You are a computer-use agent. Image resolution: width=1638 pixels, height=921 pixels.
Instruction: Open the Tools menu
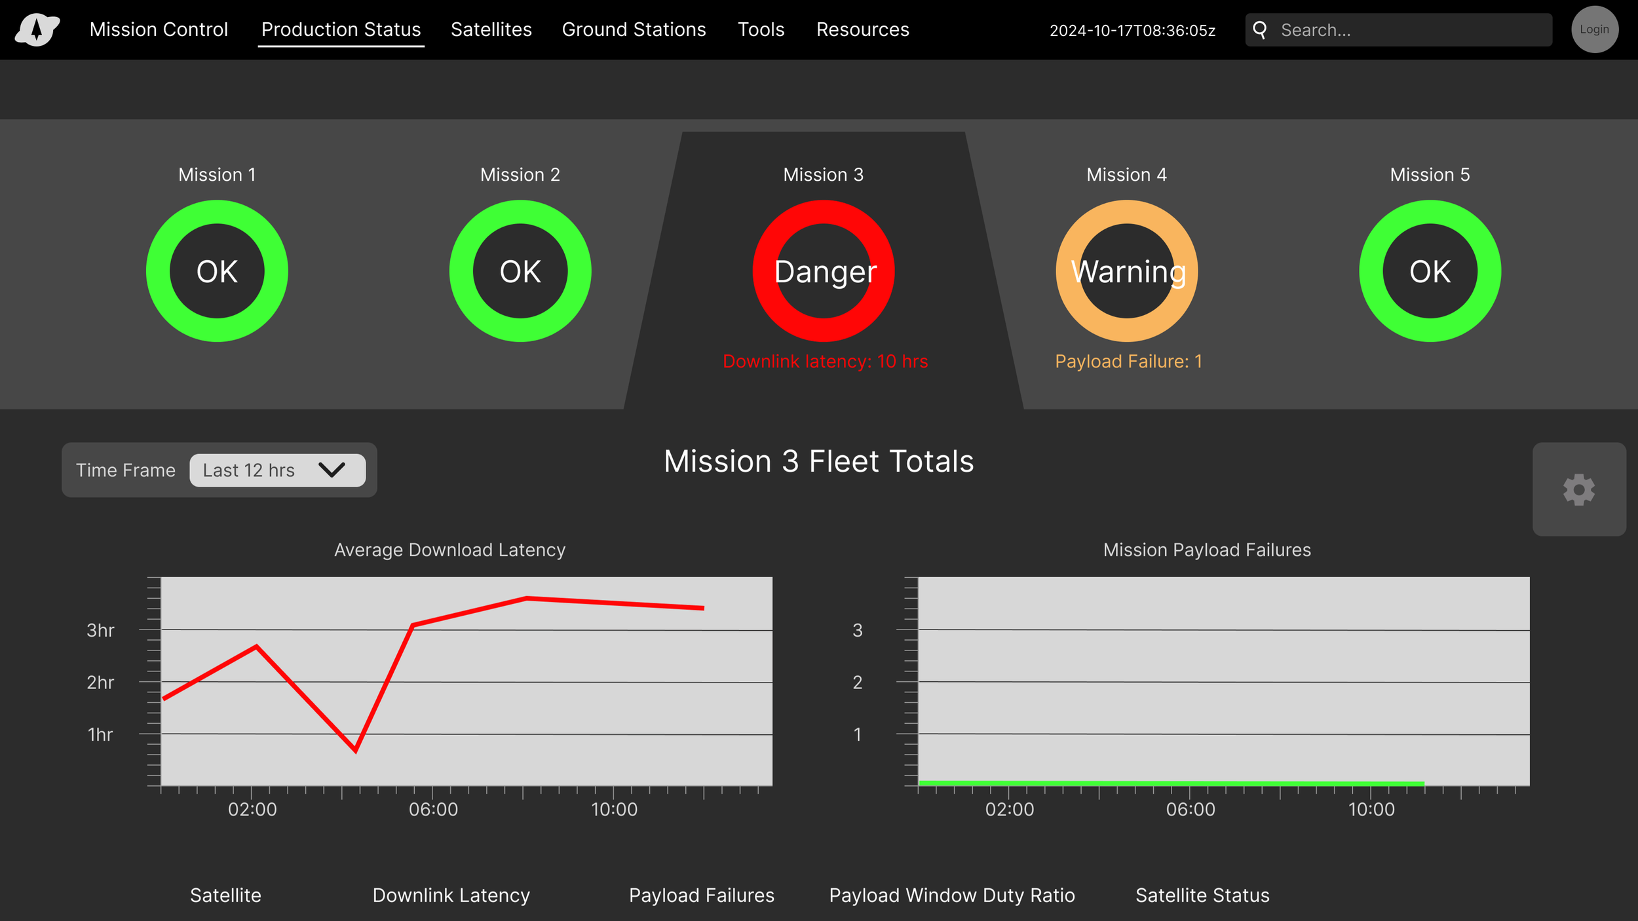pyautogui.click(x=761, y=29)
